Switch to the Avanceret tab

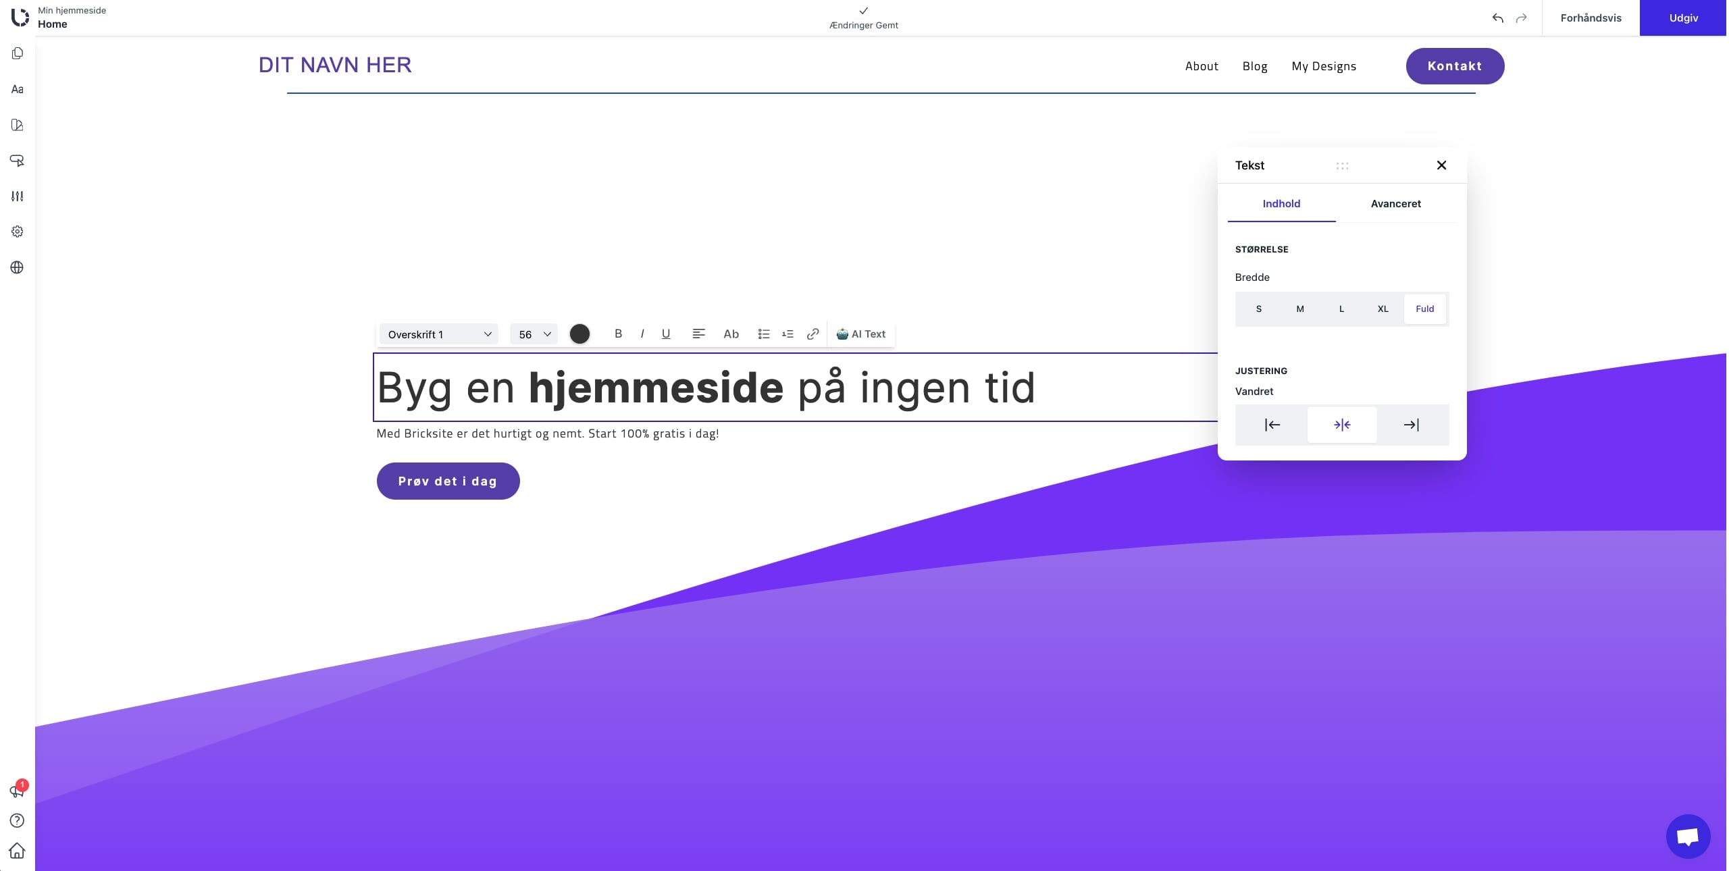click(1395, 204)
